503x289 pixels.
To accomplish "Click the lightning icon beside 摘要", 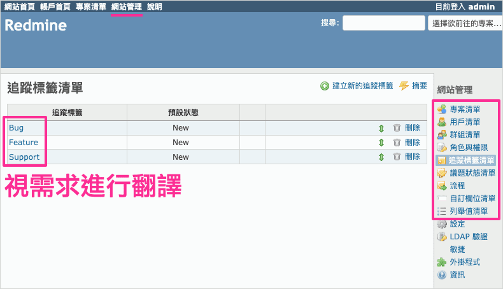I will pos(404,86).
